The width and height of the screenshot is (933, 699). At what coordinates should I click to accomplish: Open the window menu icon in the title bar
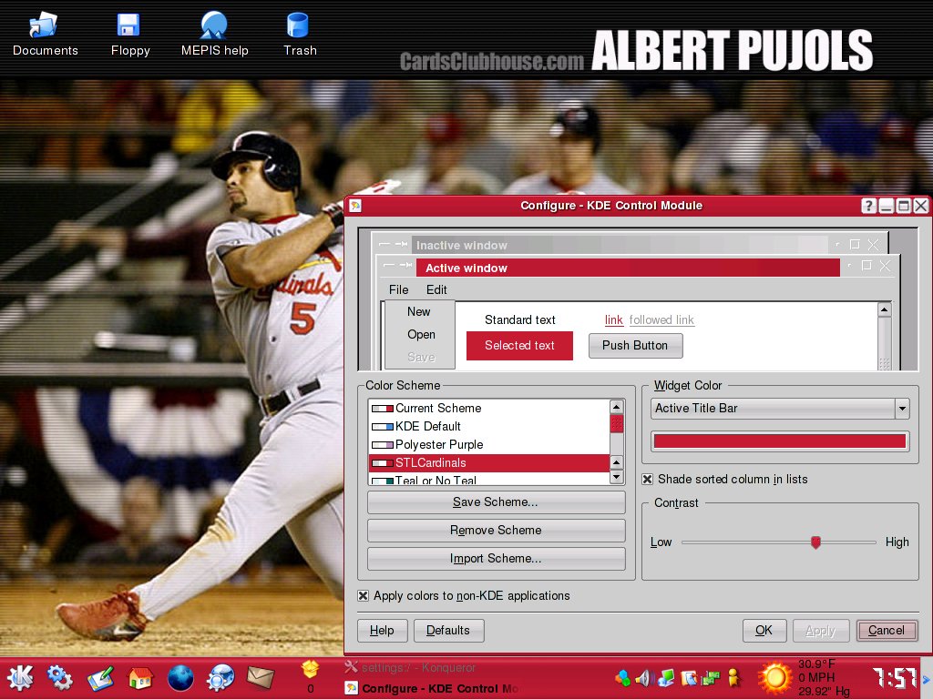tap(356, 206)
